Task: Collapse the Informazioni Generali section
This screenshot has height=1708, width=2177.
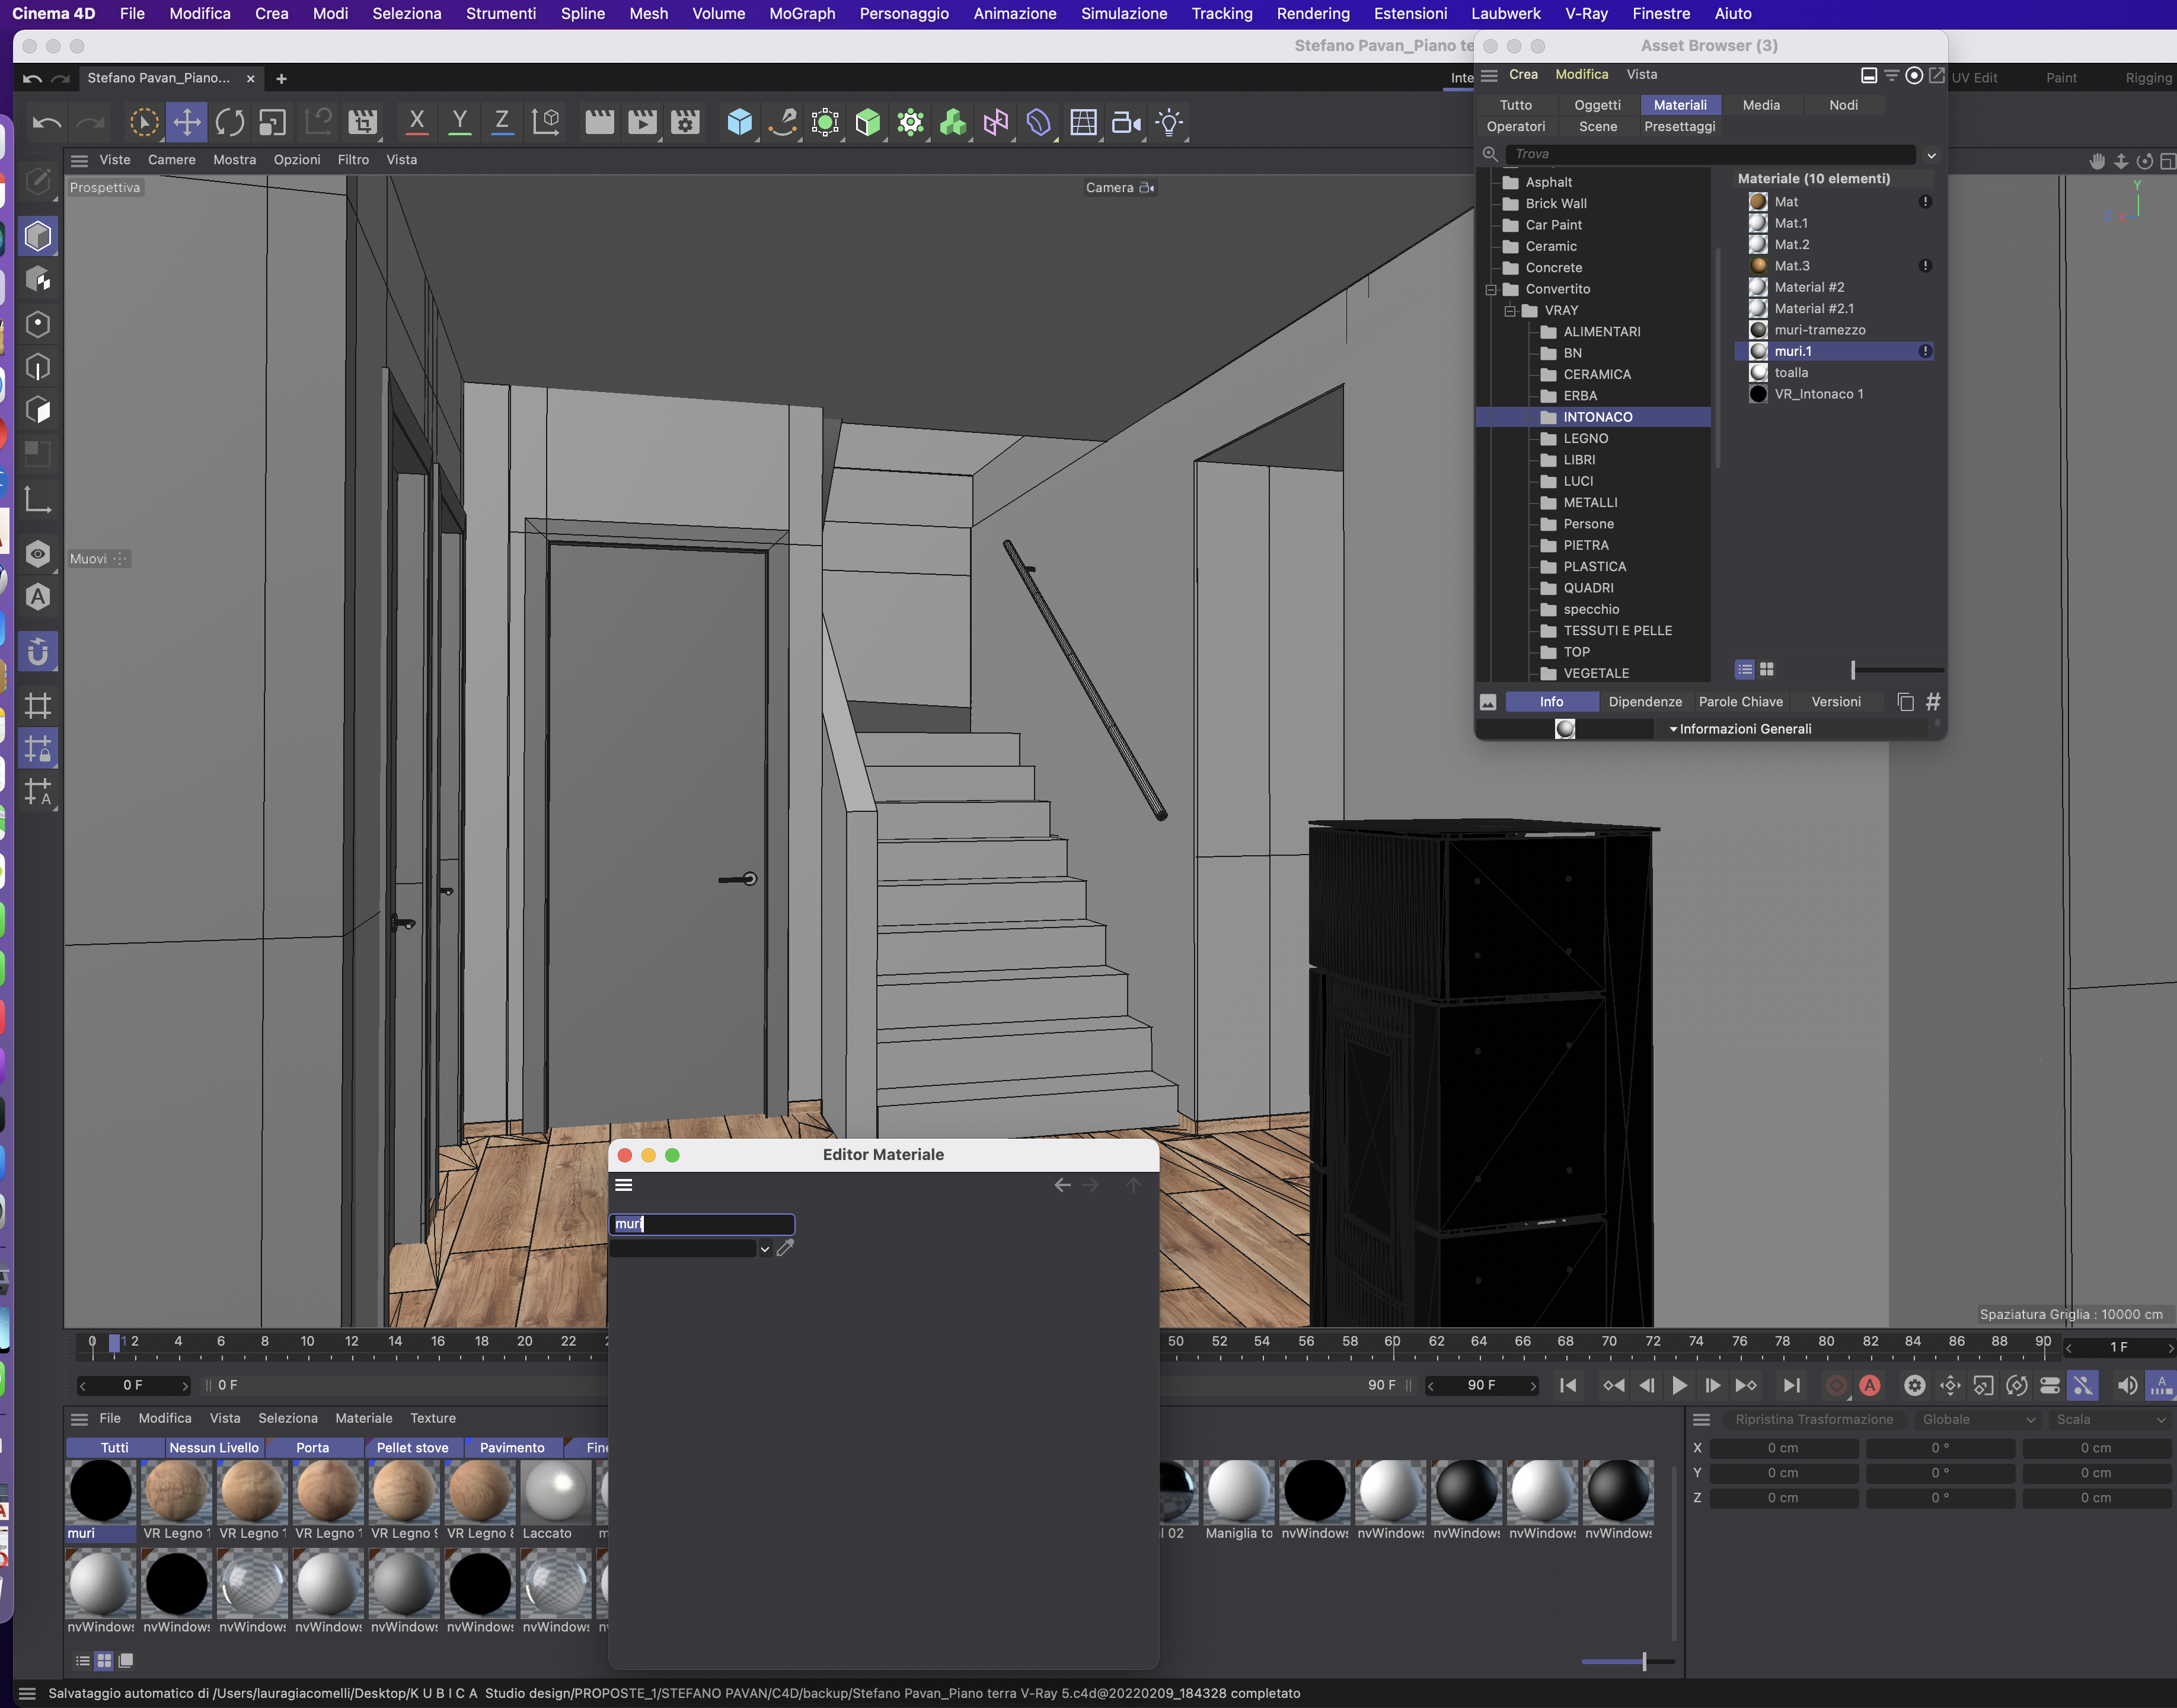Action: pyautogui.click(x=1673, y=729)
